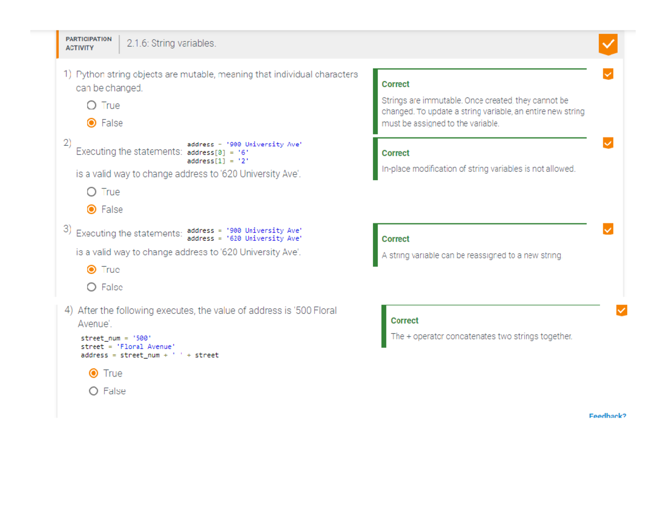Click the orange activity completion checkmark badge
The width and height of the screenshot is (666, 514).
(x=608, y=44)
